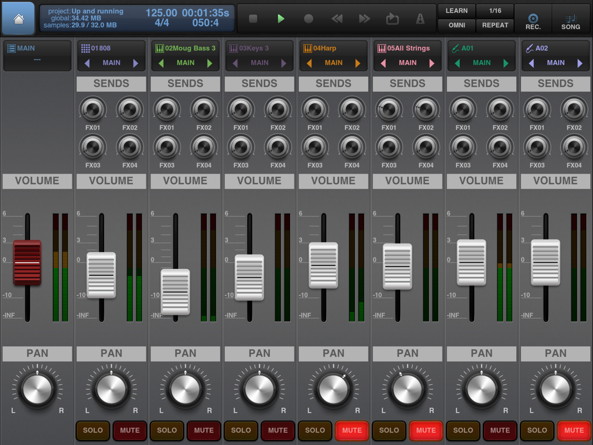
Task: Select next output for 01 808 track
Action: coord(136,63)
